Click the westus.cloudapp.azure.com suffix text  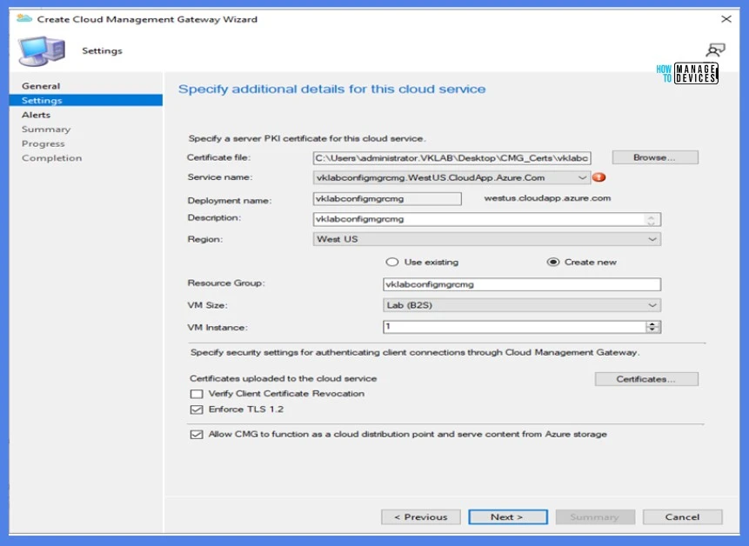[x=547, y=198]
